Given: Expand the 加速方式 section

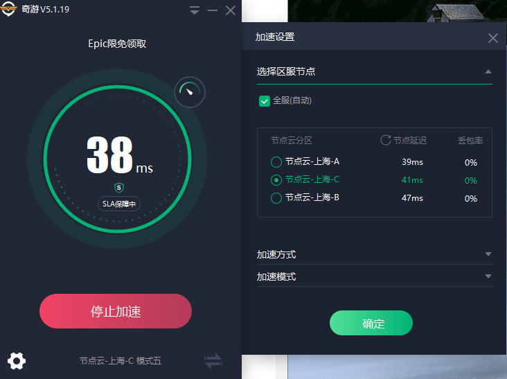Looking at the screenshot, I should coord(488,255).
